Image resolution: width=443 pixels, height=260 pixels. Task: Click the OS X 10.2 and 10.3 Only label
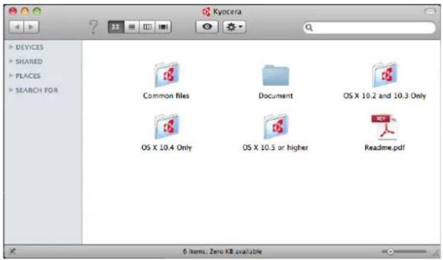pyautogui.click(x=384, y=96)
